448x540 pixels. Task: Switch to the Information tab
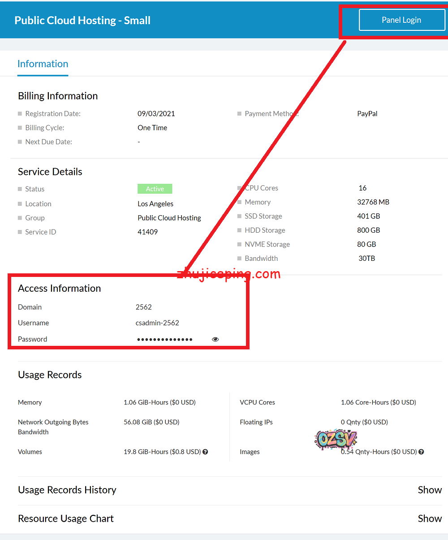click(43, 64)
